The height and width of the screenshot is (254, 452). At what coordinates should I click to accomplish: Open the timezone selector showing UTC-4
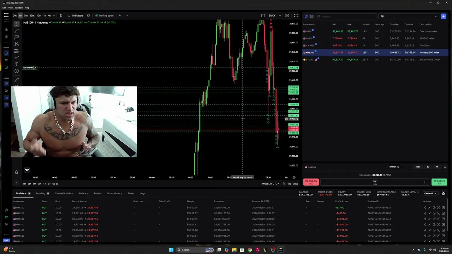[271, 183]
